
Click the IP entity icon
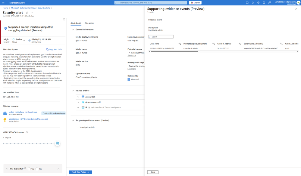coord(83,108)
